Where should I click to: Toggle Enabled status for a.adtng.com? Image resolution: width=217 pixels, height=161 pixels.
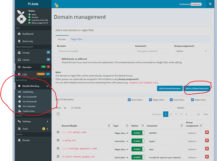coord(137,141)
